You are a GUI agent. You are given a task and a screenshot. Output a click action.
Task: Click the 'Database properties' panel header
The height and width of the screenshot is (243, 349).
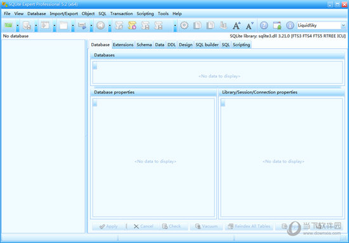(x=154, y=92)
